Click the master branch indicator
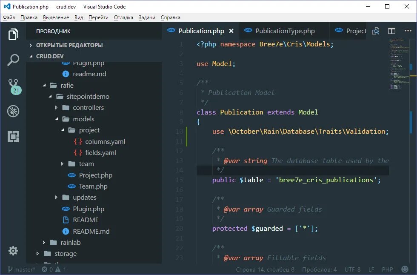417x275 pixels. (21, 269)
